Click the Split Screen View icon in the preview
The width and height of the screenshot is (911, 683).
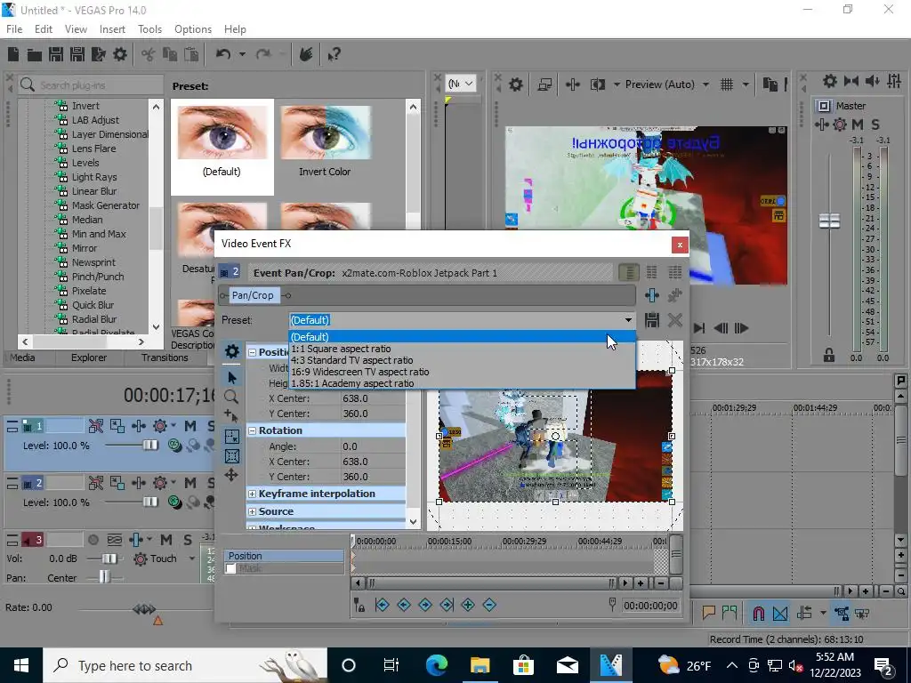pyautogui.click(x=598, y=84)
